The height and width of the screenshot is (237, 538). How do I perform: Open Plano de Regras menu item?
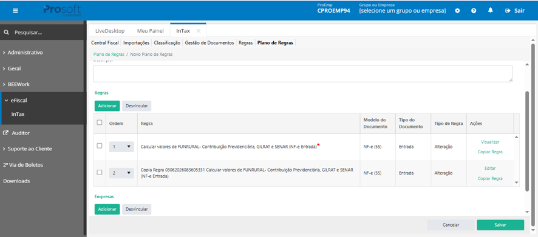point(275,43)
